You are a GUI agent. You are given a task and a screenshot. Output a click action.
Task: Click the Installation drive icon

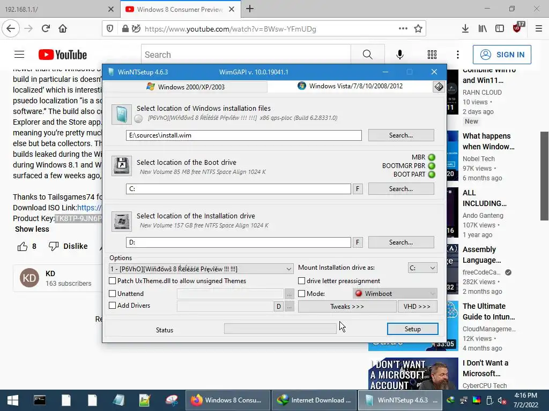122,221
